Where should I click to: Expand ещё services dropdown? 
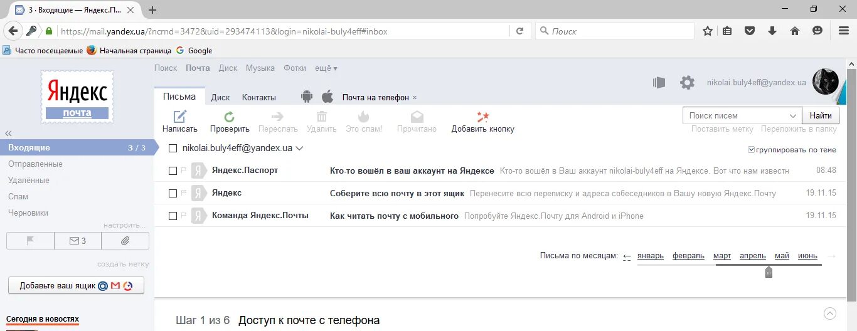click(326, 68)
